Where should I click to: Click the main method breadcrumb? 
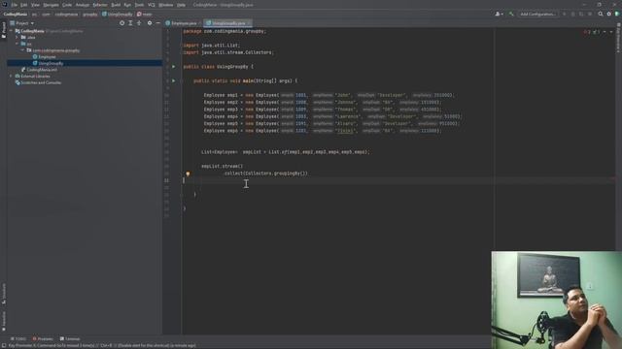[x=145, y=14]
